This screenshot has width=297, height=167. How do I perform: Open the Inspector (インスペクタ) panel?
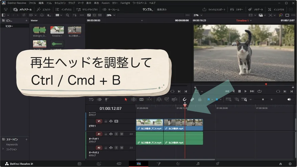tap(276, 9)
